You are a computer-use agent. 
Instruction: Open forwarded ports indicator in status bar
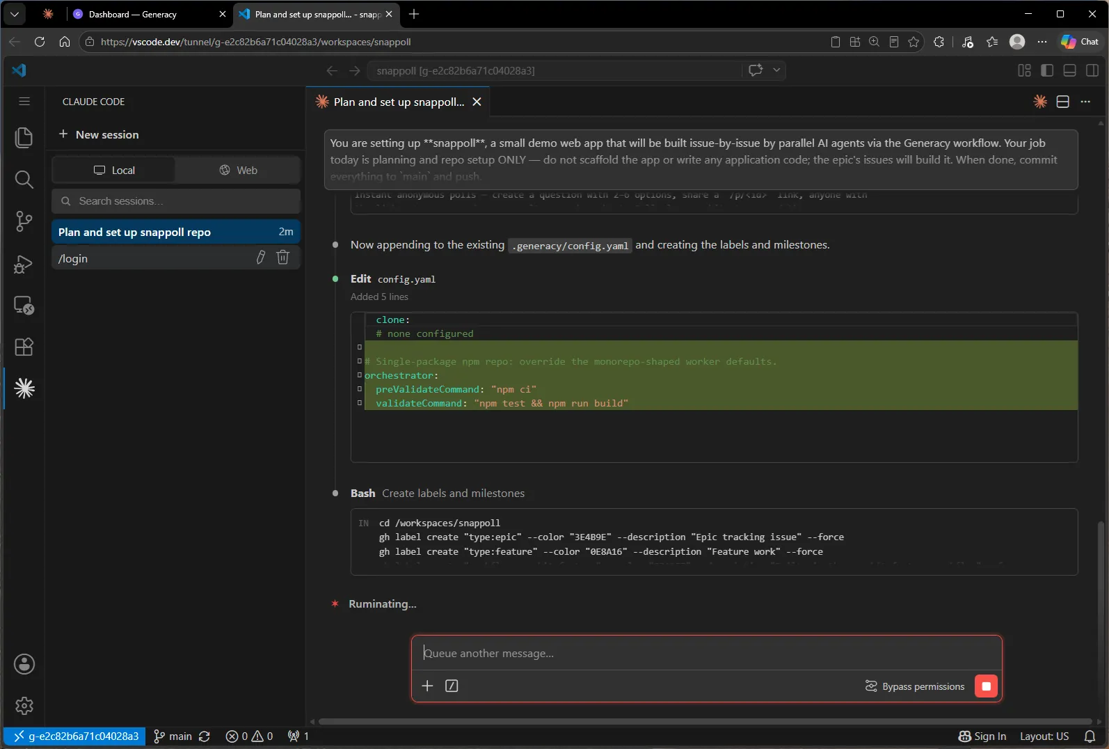298,736
